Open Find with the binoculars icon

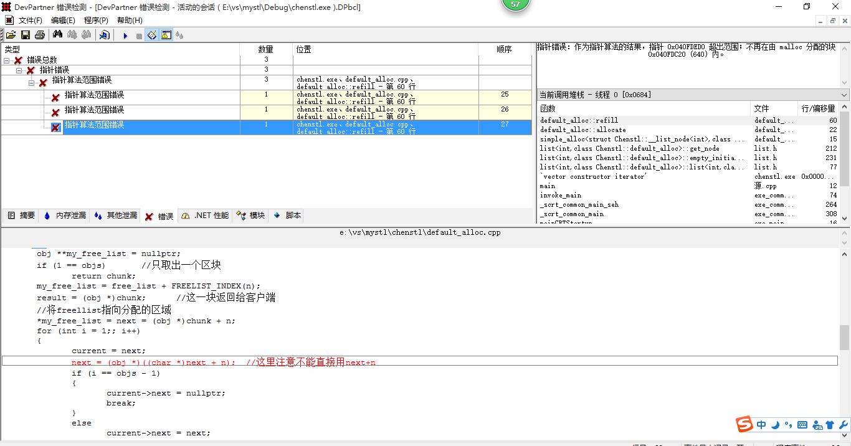point(57,35)
